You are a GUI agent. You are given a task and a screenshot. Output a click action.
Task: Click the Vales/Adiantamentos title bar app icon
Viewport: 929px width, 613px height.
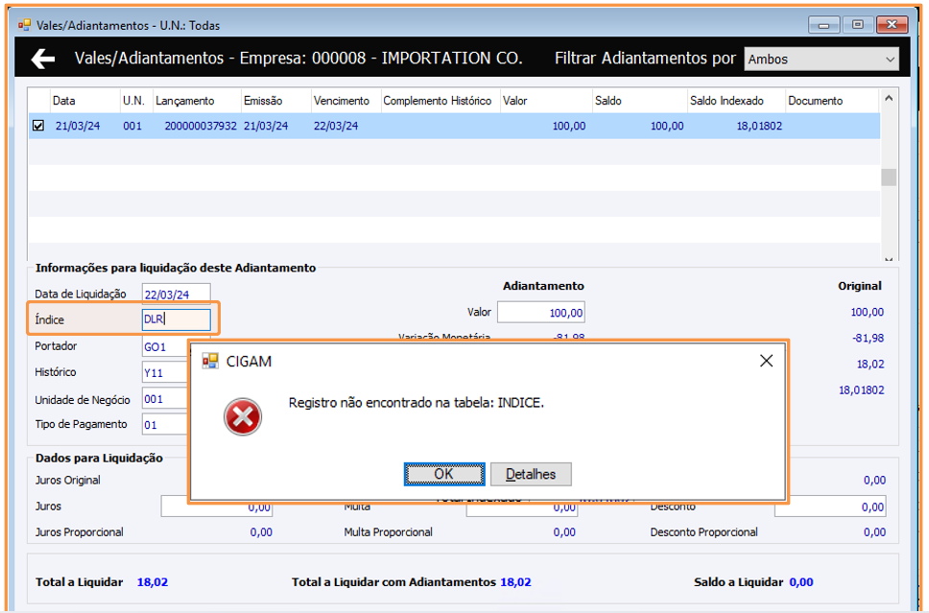[24, 25]
